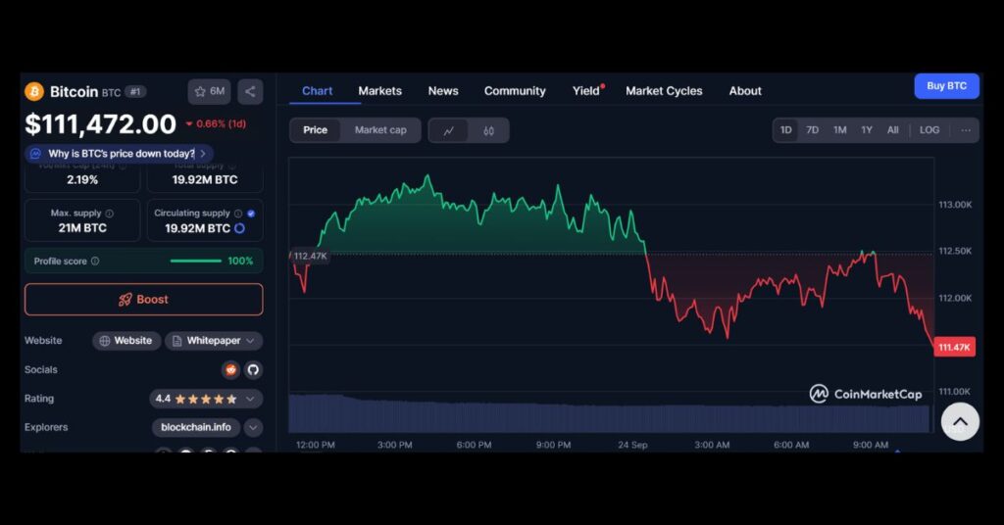Image resolution: width=1004 pixels, height=525 pixels.
Task: Set chart range to All
Action: tap(892, 130)
